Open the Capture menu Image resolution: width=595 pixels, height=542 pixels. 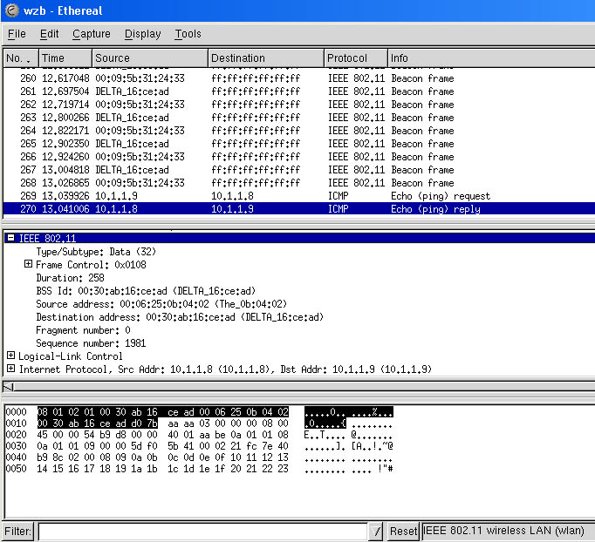coord(92,34)
